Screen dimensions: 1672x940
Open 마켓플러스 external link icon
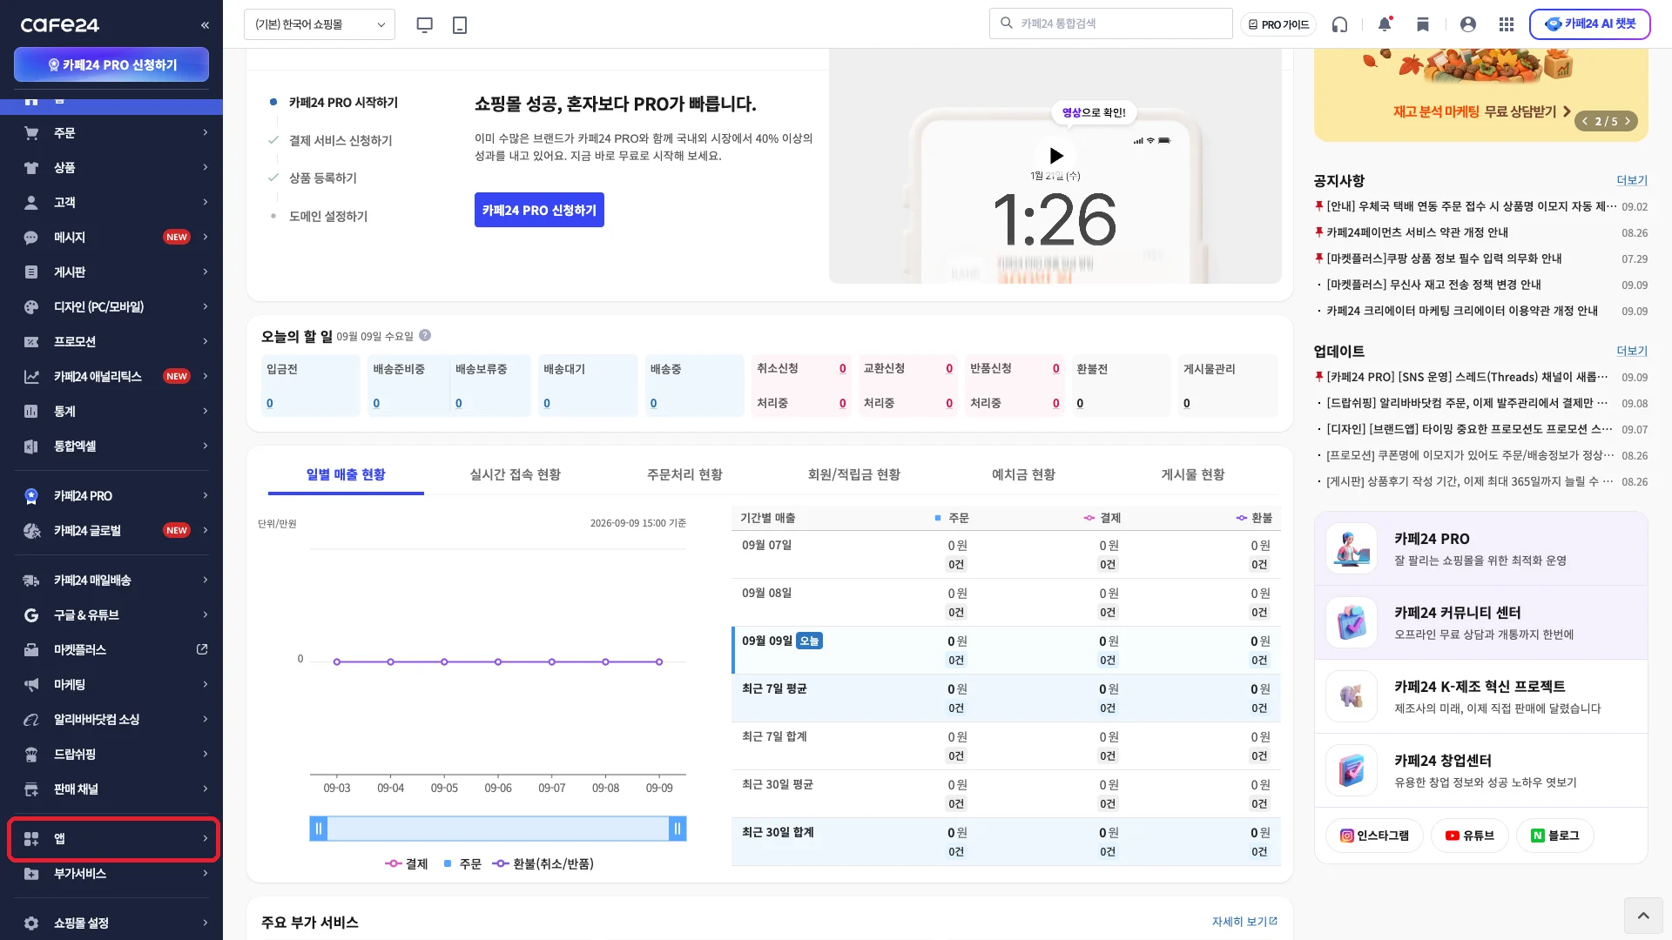202,649
